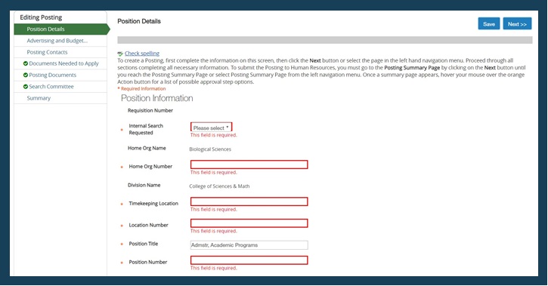Click green checkmark icon next to Posting Documents
Screen dimensions: 548x286
tap(26, 75)
